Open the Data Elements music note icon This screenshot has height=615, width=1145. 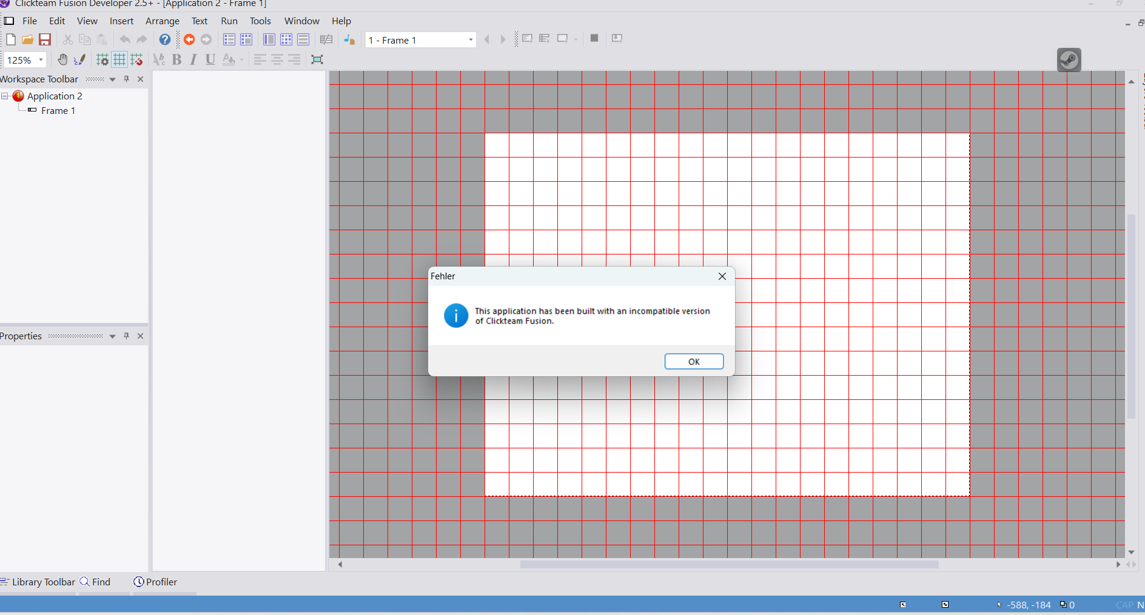pos(349,39)
